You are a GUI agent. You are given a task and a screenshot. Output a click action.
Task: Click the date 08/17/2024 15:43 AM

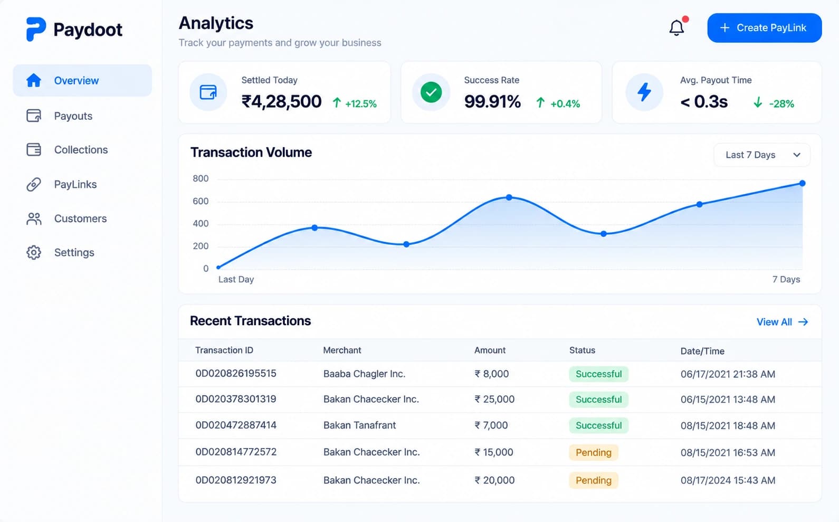pyautogui.click(x=728, y=480)
